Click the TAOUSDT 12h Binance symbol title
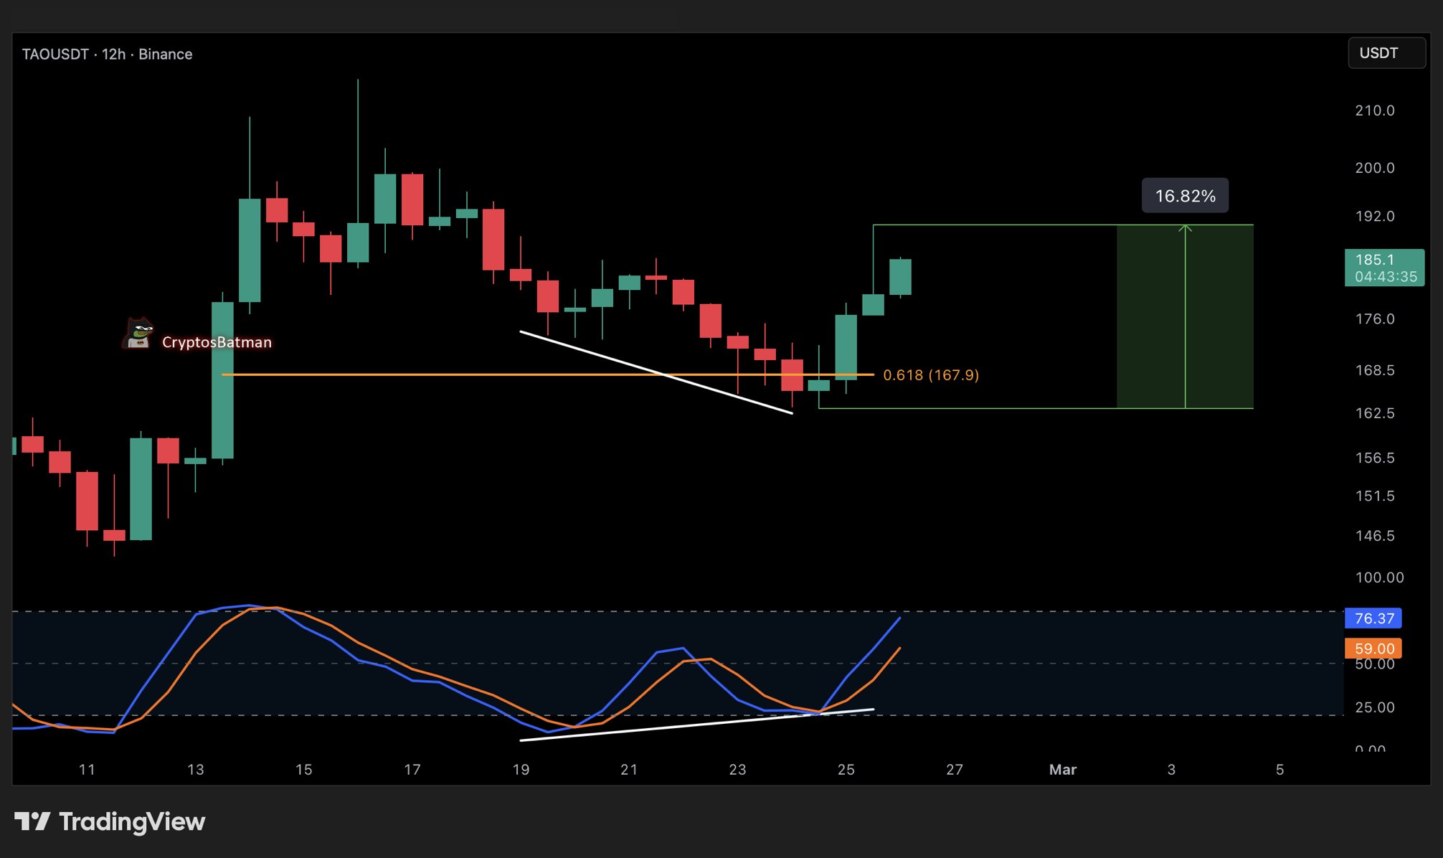The width and height of the screenshot is (1443, 858). (107, 55)
